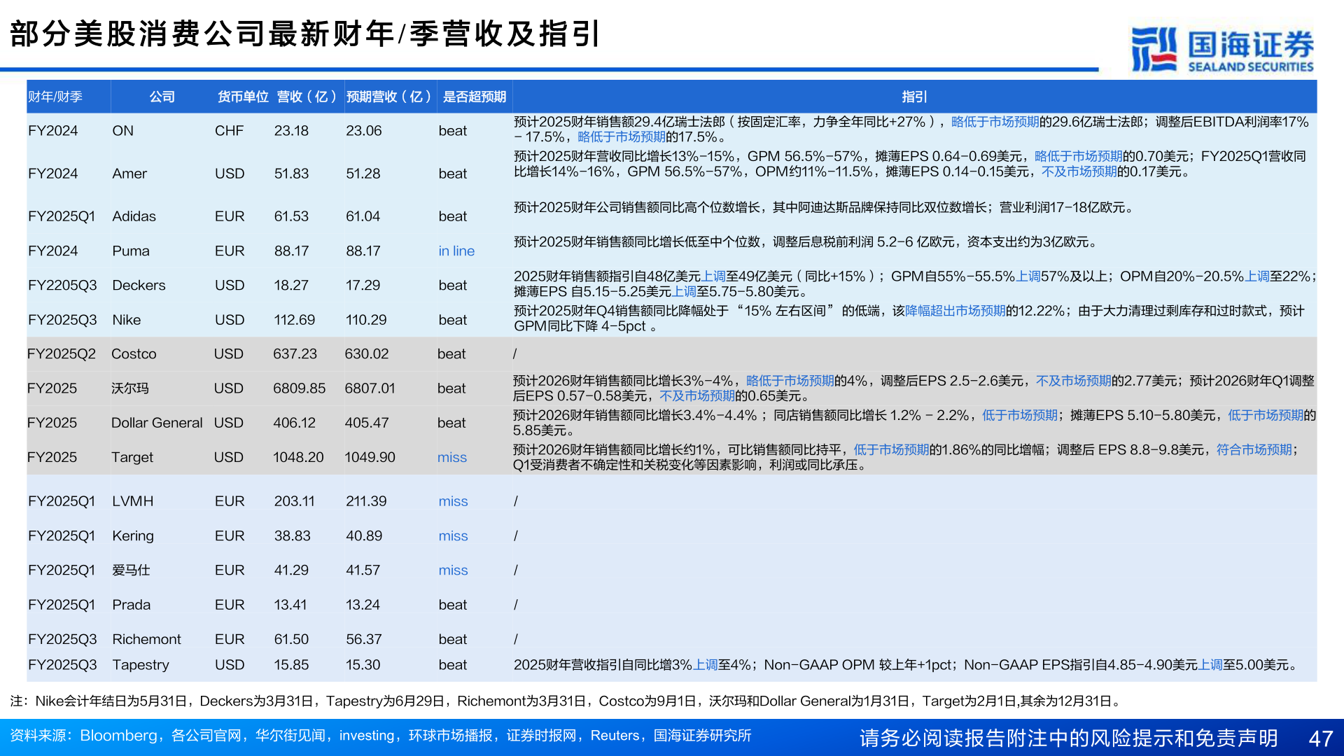
Task: Click the page number 47
Action: coord(1320,738)
